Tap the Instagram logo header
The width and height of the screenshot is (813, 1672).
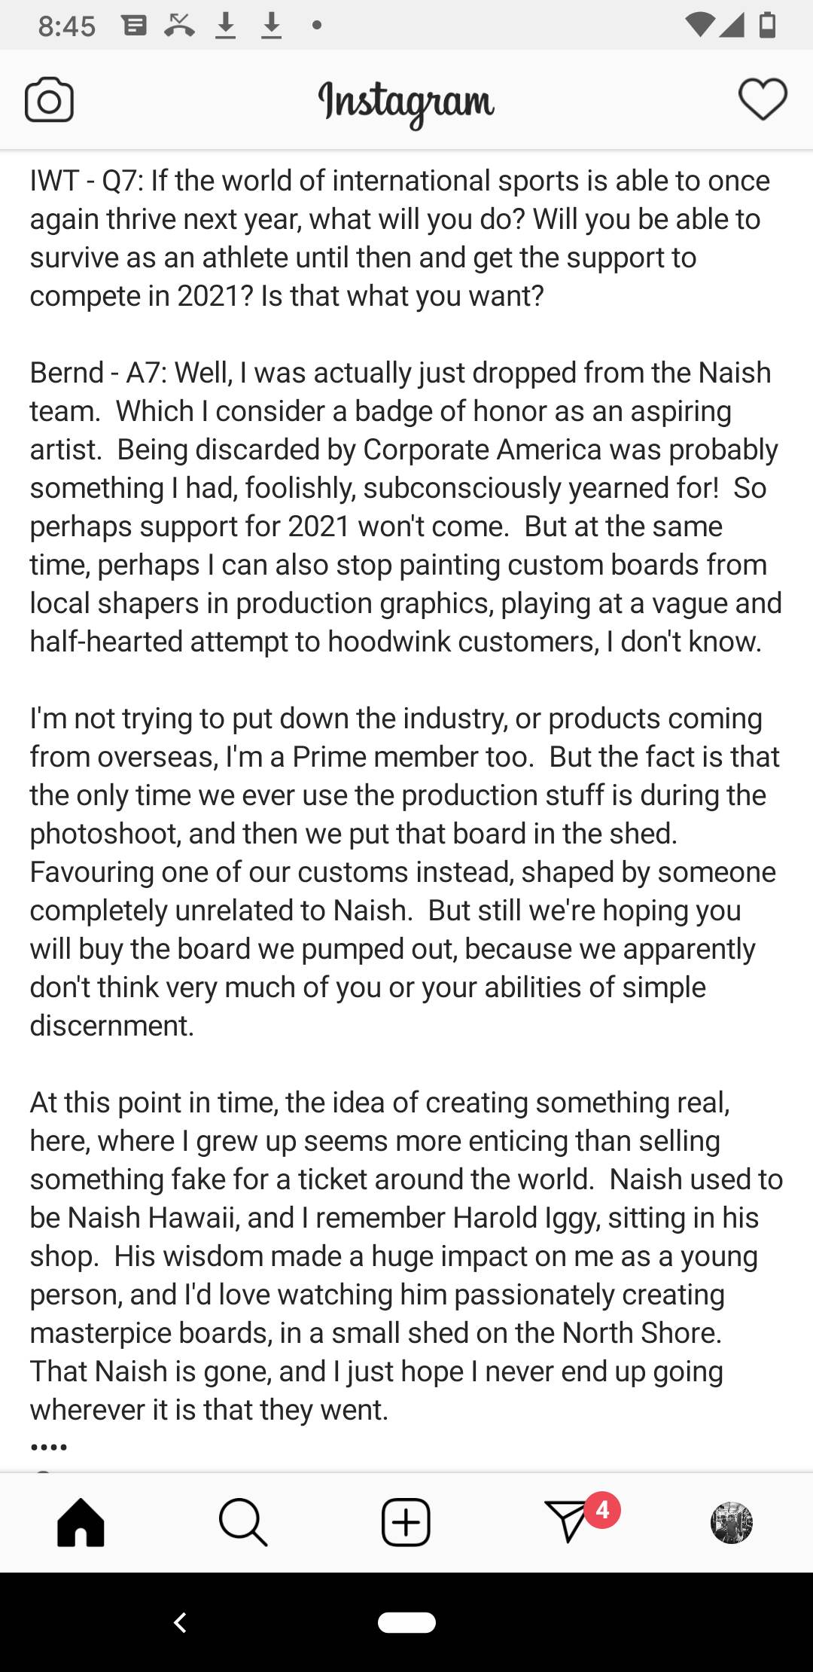coord(406,102)
